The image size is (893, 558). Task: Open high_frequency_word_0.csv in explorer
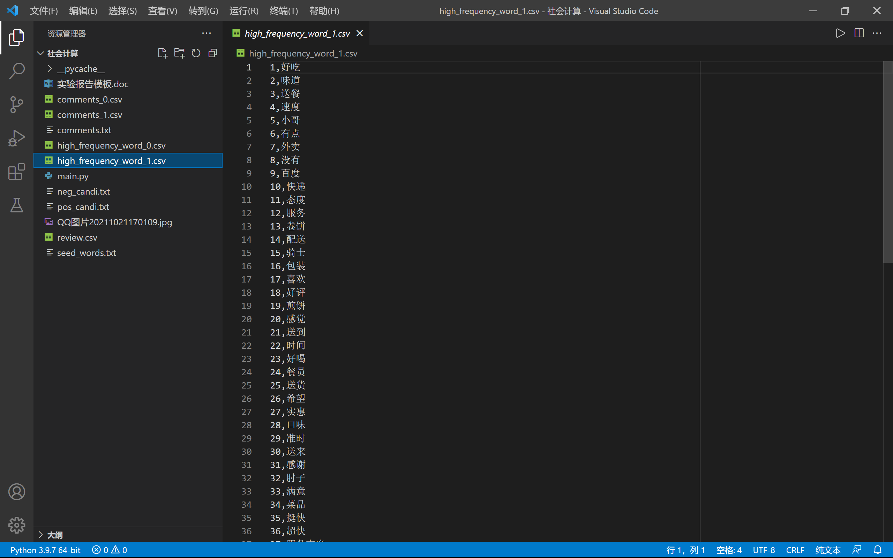128,145
